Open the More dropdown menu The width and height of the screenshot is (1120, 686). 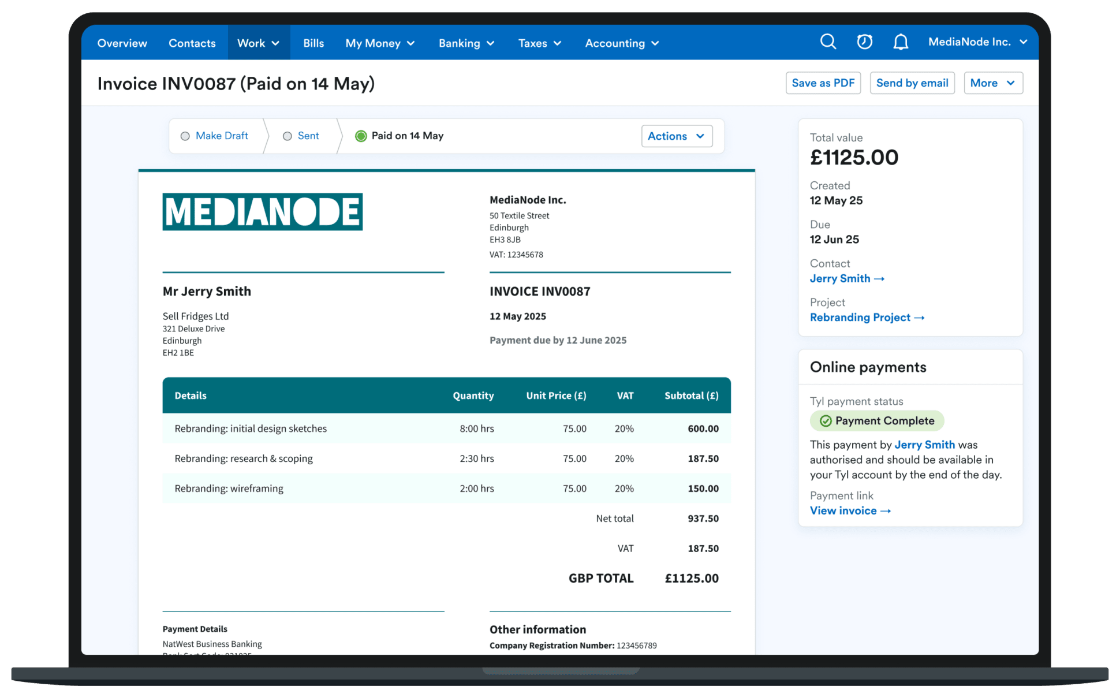993,83
